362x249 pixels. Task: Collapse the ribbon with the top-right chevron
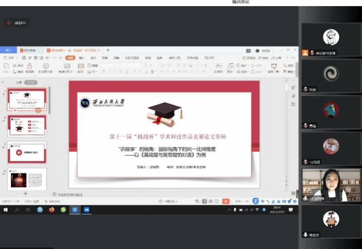click(x=293, y=58)
